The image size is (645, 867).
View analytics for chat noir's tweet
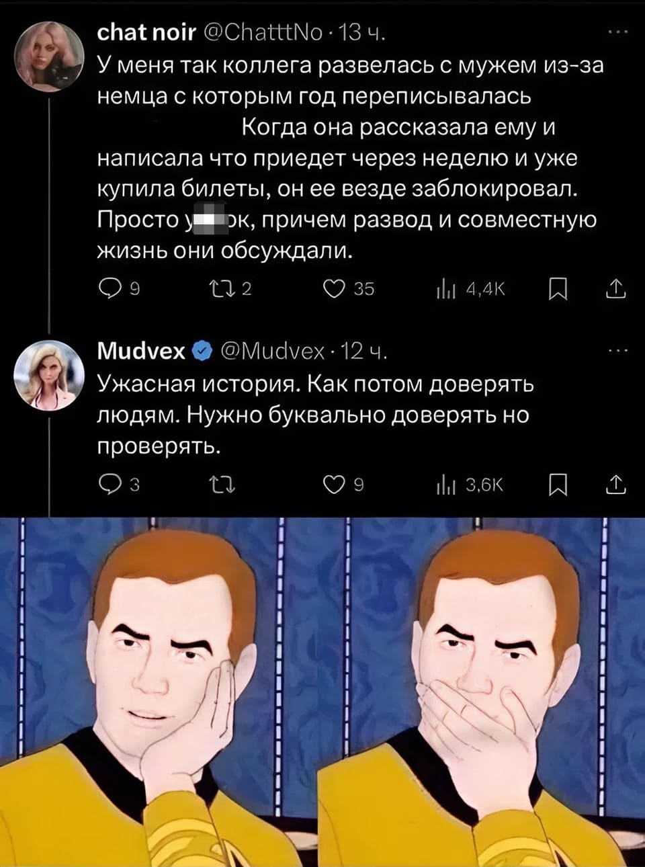tap(445, 289)
